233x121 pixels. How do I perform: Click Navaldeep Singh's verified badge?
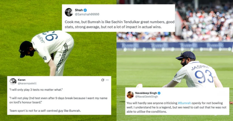click(x=159, y=93)
